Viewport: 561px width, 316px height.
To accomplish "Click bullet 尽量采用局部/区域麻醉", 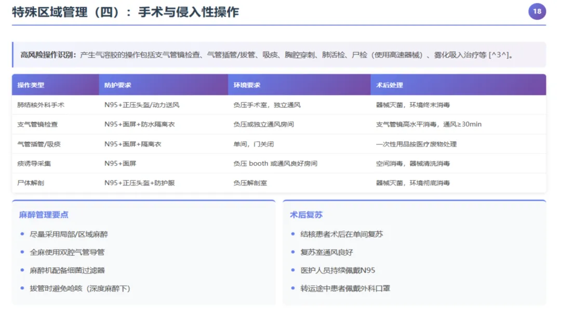I will (69, 234).
